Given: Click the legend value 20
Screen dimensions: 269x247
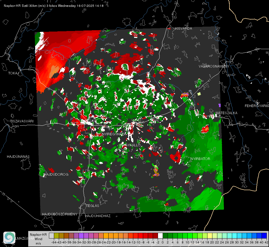Looking at the screenshot, I should point(212,242).
